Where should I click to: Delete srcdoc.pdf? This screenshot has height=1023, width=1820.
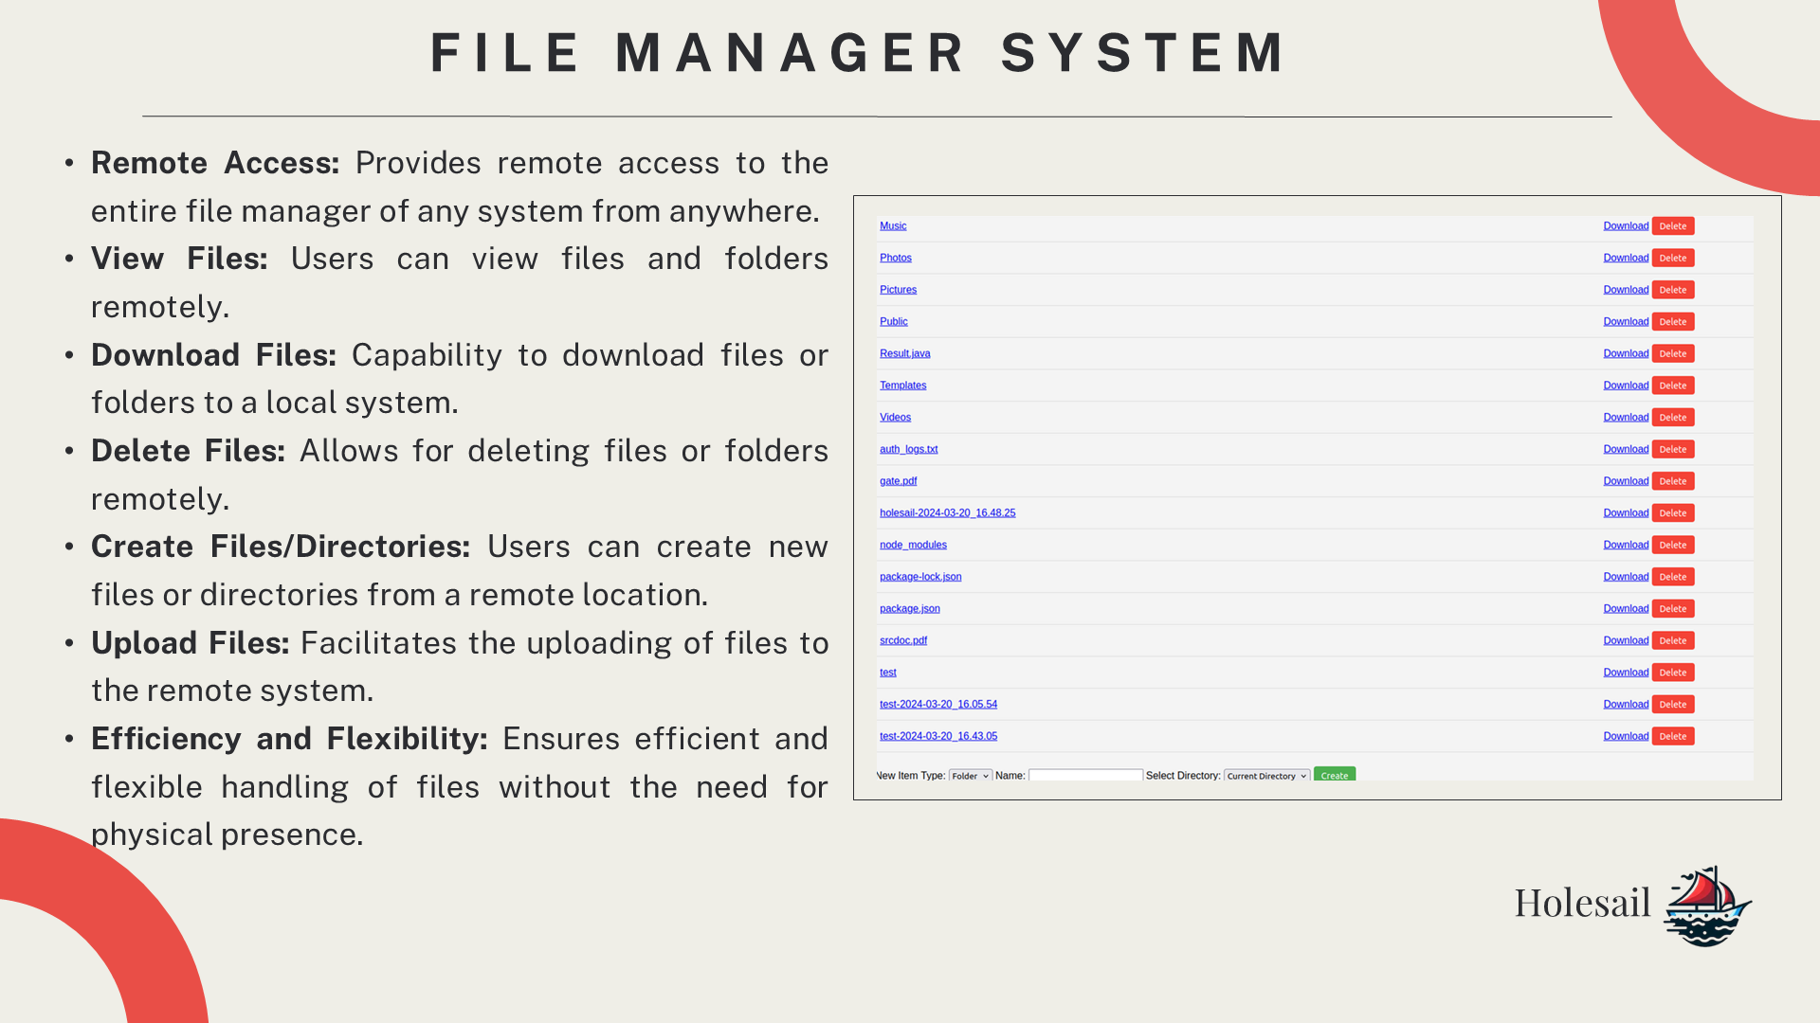click(1673, 640)
